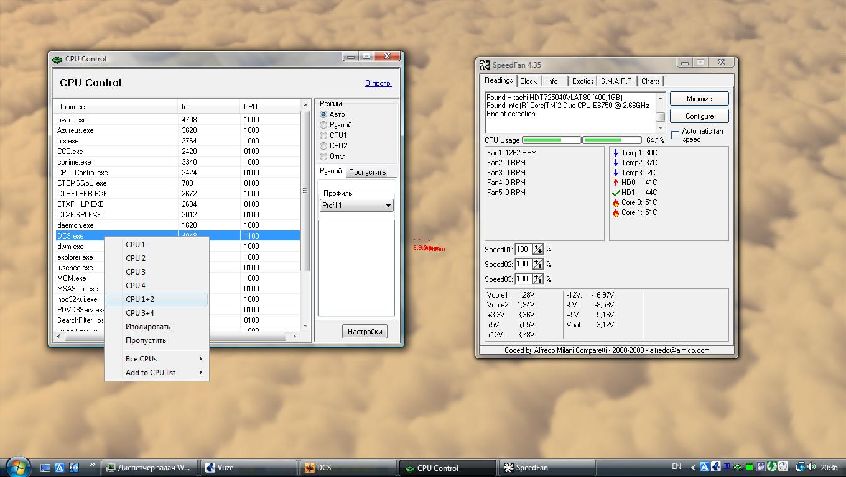Open the Charts tab in SpeedFan
Image resolution: width=846 pixels, height=477 pixels.
coord(651,81)
